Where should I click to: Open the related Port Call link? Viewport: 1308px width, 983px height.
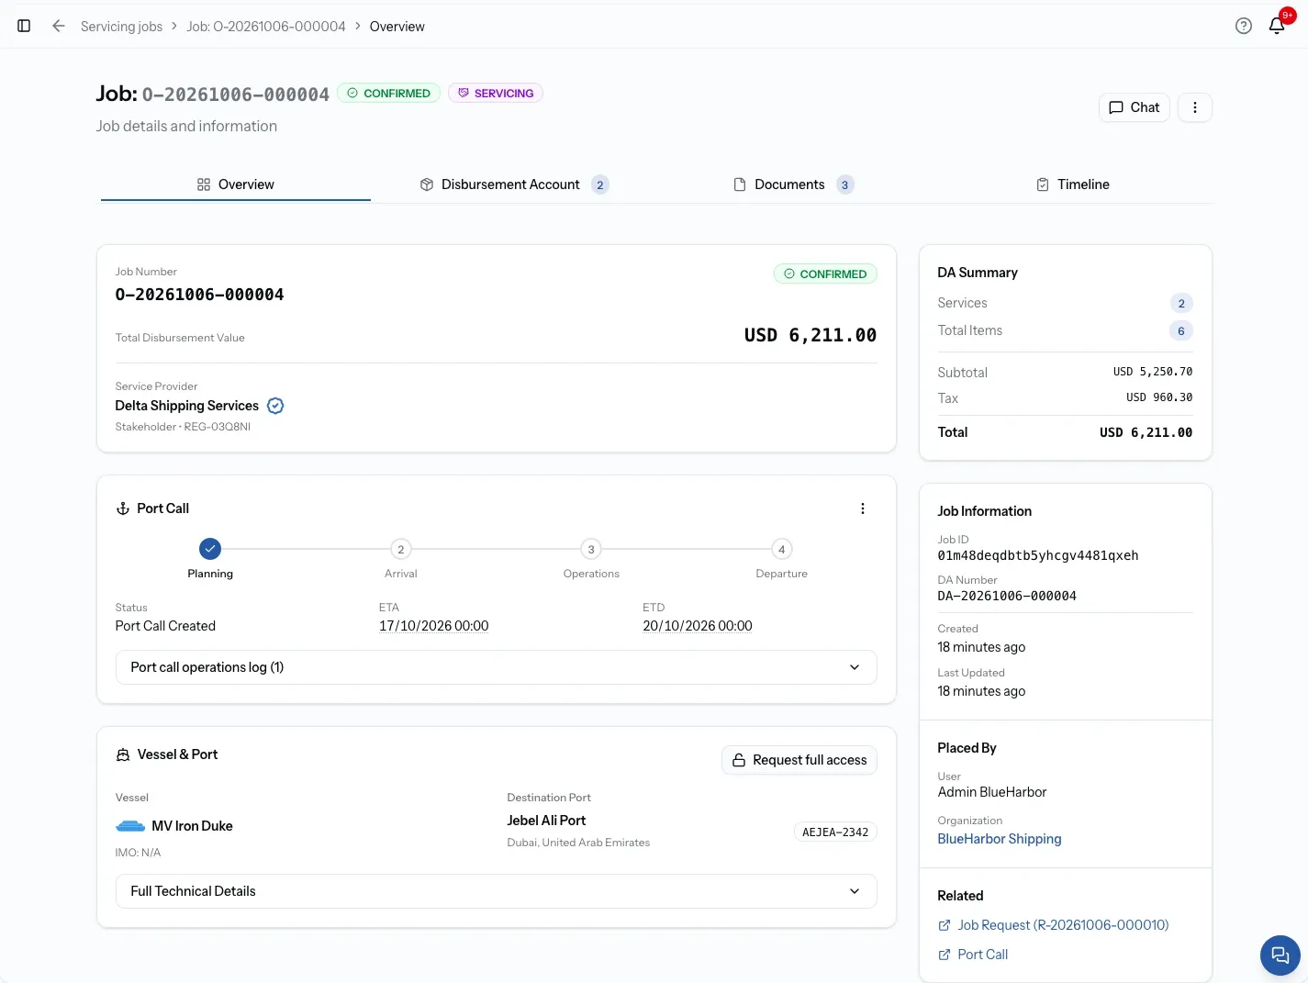point(983,955)
